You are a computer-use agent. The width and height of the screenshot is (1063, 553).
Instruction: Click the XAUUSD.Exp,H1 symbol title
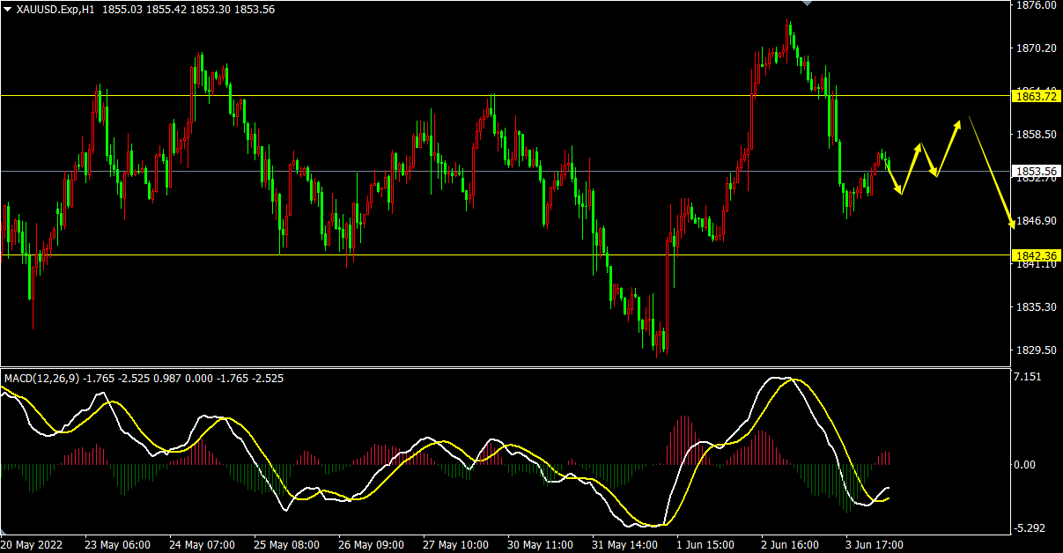pos(56,9)
